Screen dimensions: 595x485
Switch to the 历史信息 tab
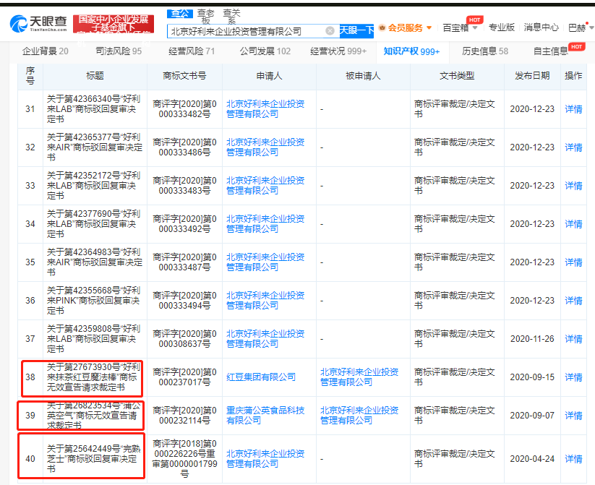485,51
